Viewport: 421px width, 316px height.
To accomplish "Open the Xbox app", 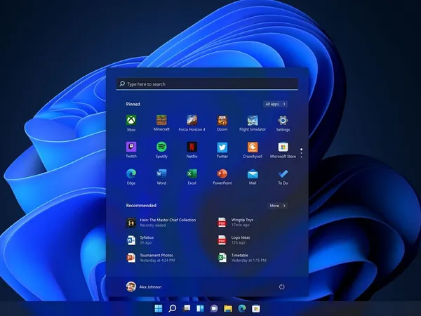I will tap(131, 121).
